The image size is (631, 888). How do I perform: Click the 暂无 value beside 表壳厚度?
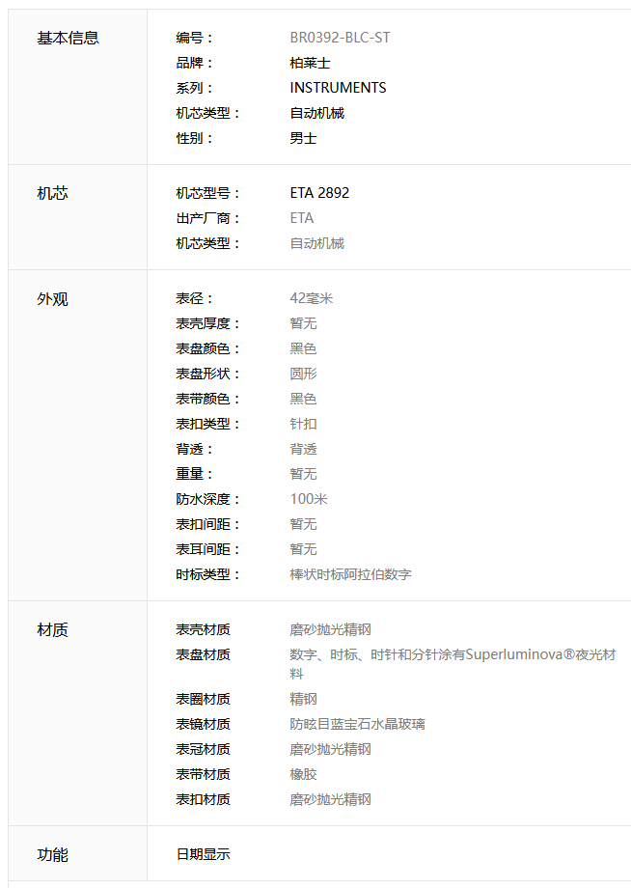click(x=303, y=323)
